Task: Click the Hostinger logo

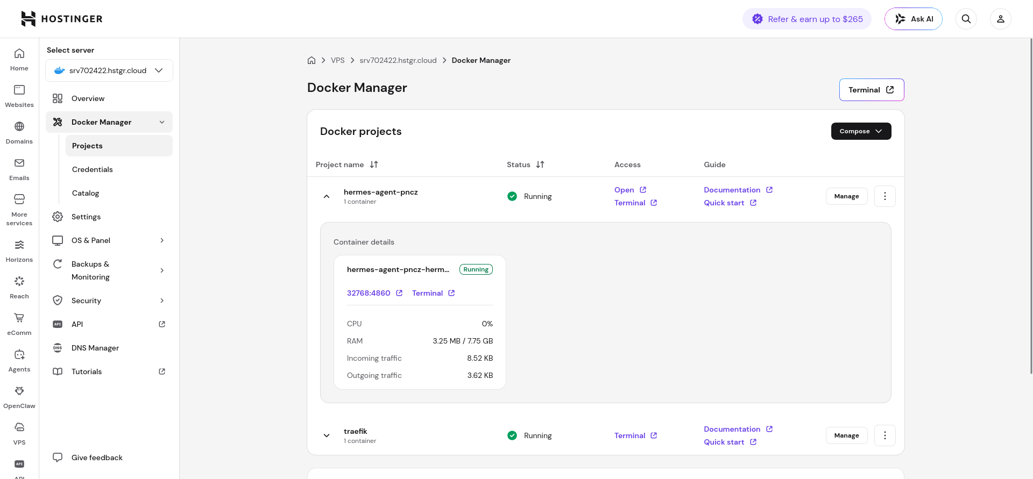Action: (61, 19)
